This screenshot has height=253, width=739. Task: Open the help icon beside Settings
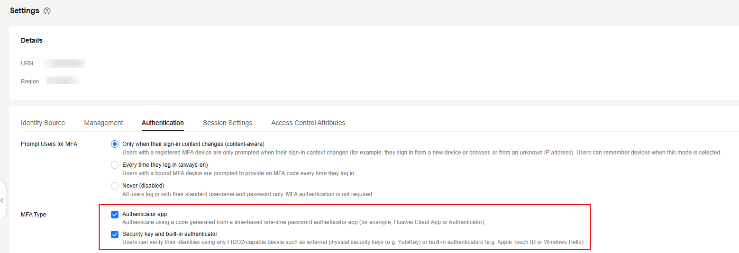pos(47,11)
